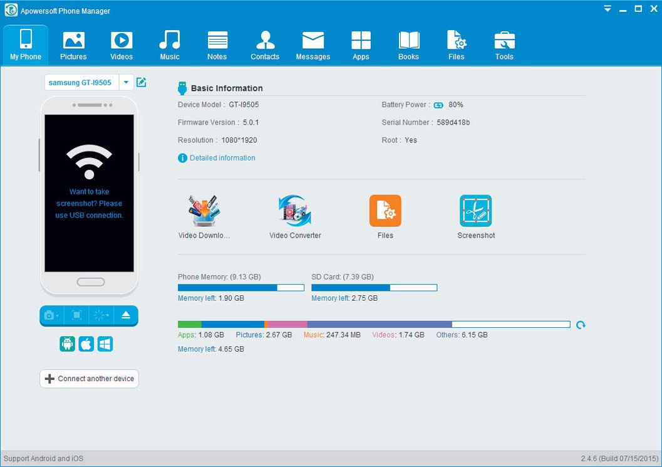Click the Apowersoft app logo
This screenshot has width=662, height=467.
click(x=11, y=10)
